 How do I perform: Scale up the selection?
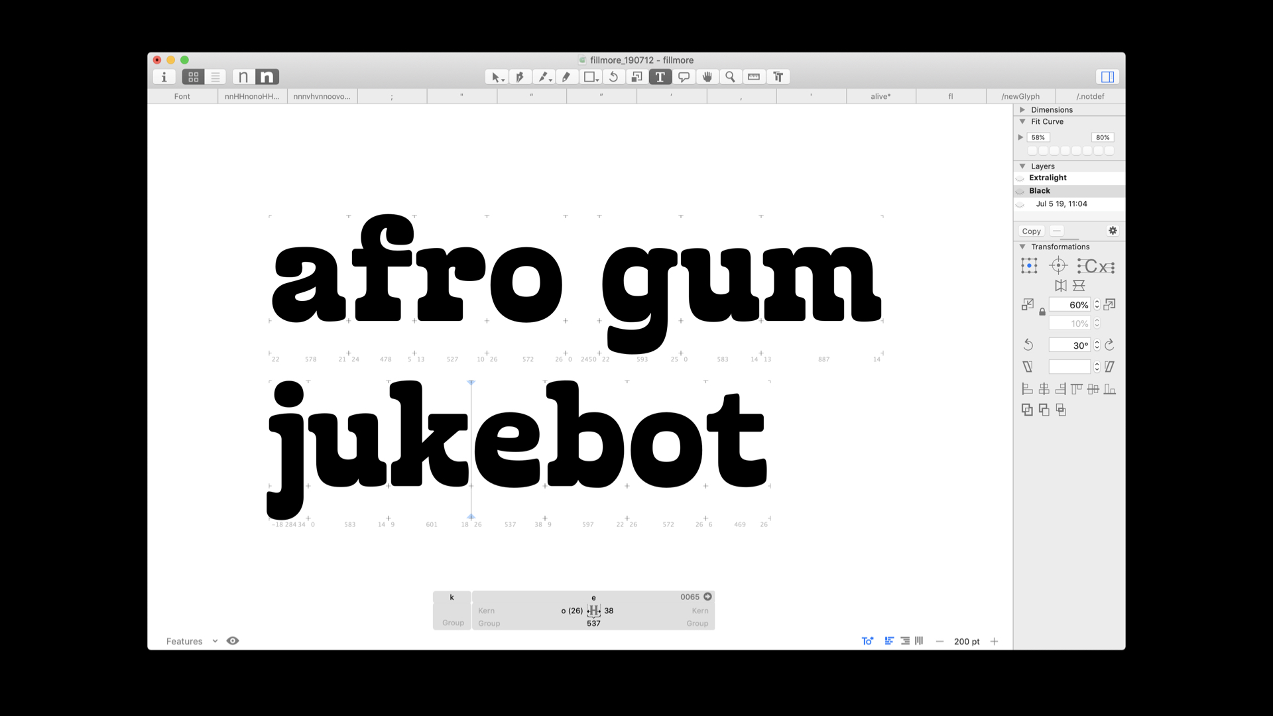click(1110, 304)
